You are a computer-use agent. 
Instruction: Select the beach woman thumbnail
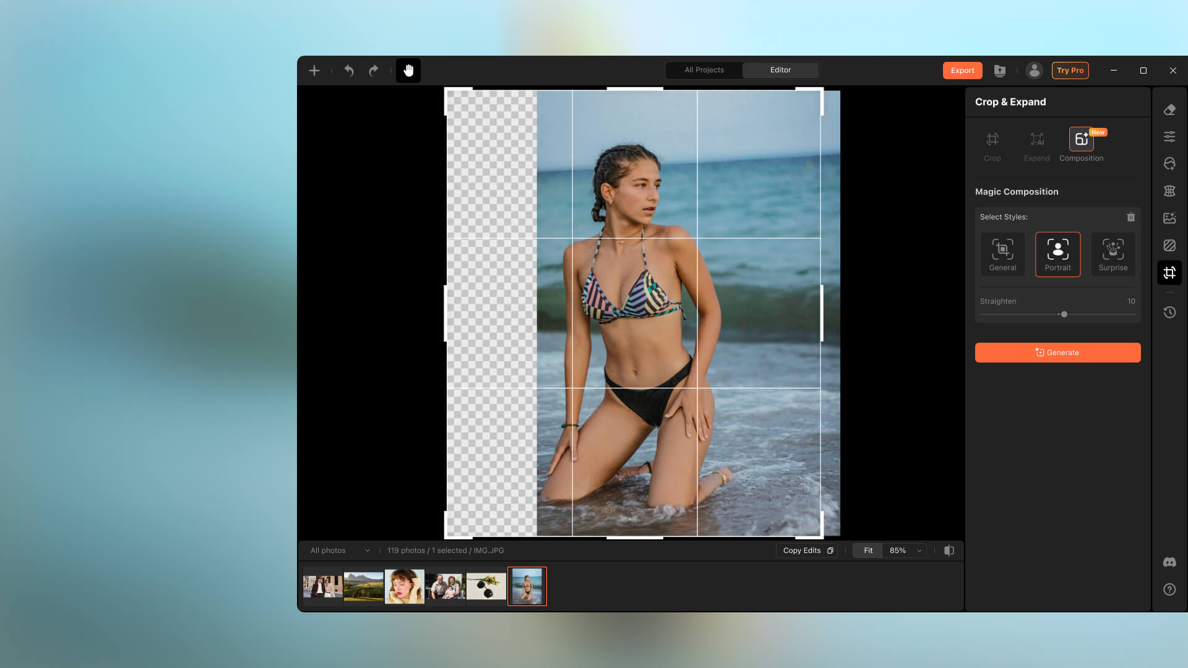527,586
